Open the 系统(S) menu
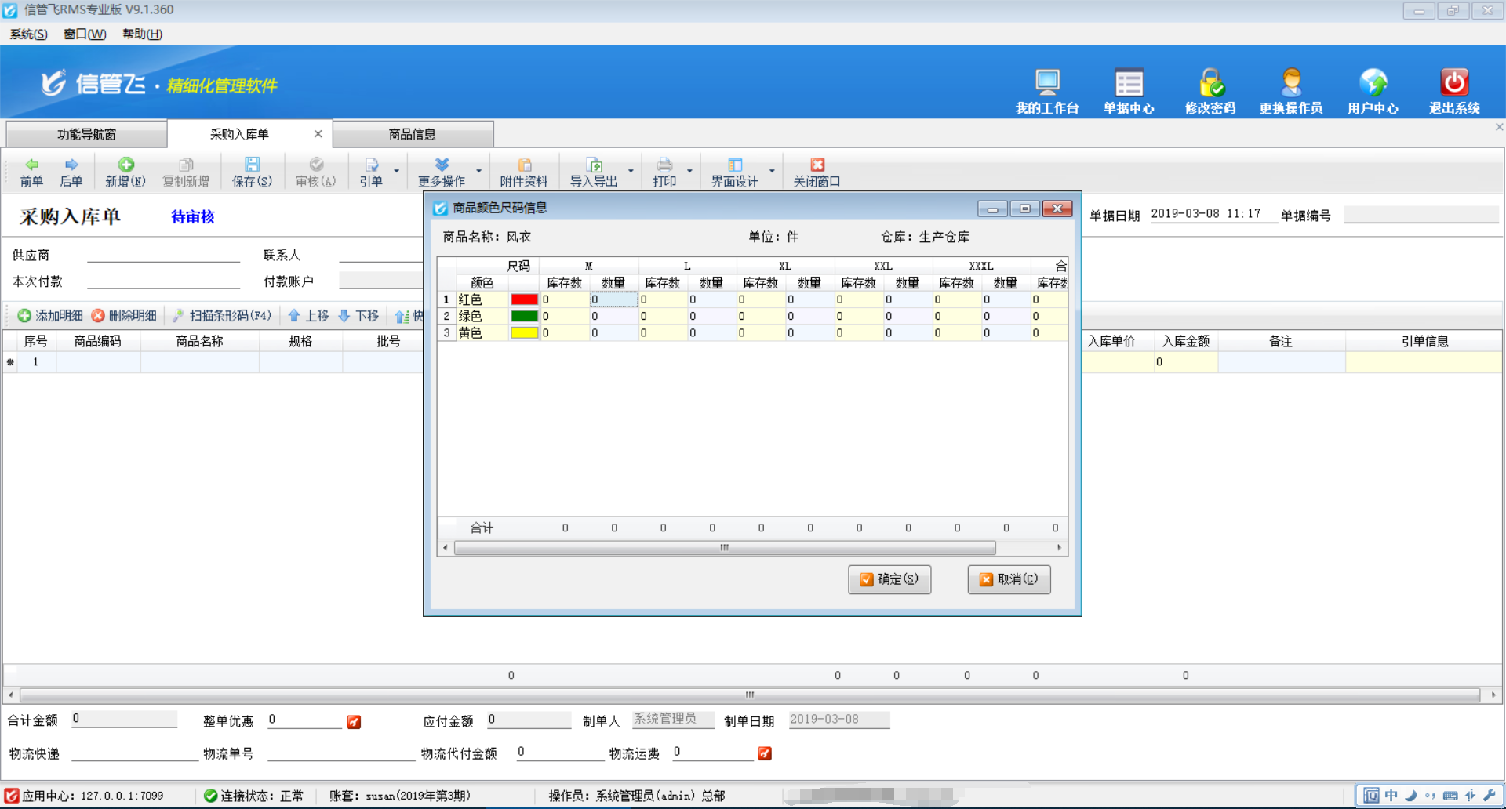1506x809 pixels. pos(28,34)
